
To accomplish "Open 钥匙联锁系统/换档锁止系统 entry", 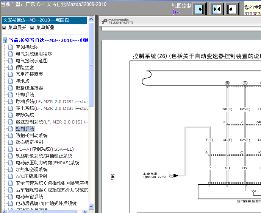I will coord(44,156).
